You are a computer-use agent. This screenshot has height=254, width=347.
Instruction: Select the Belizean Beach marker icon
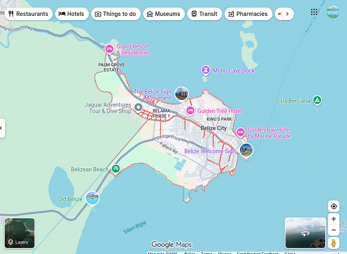(116, 168)
